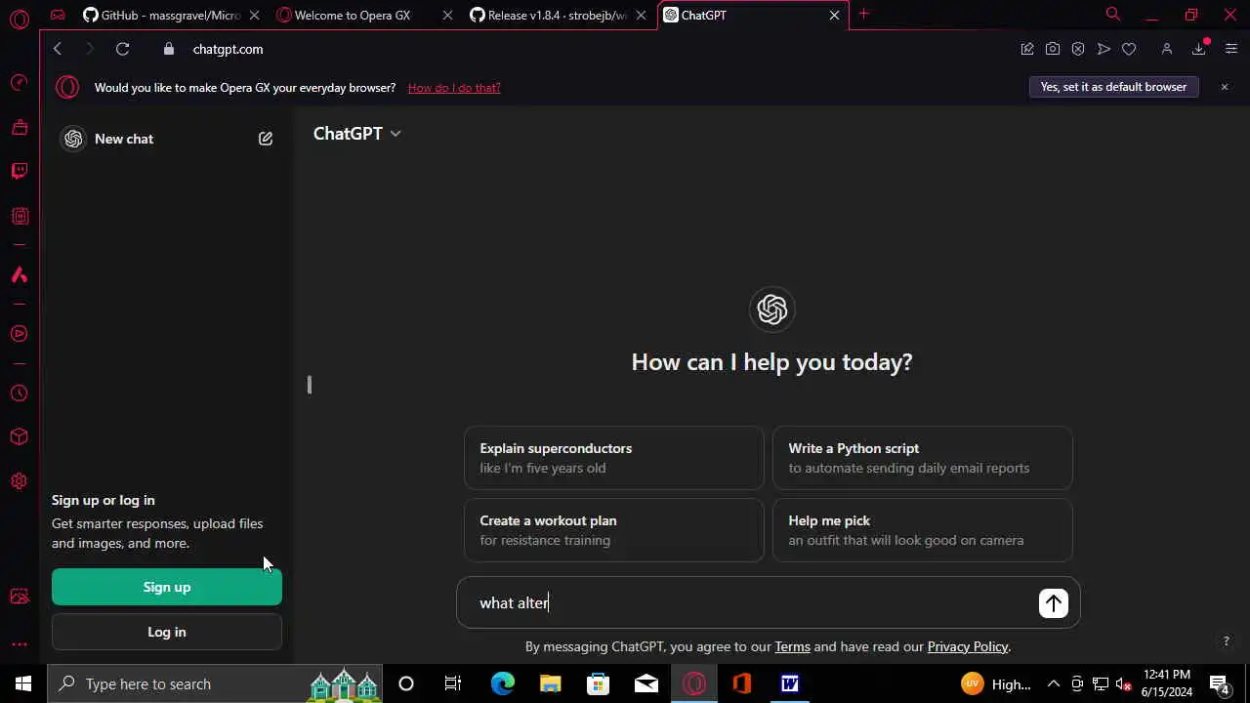Image resolution: width=1250 pixels, height=703 pixels.
Task: Switch to Release v1.8.4 strobejb tab
Action: (557, 15)
